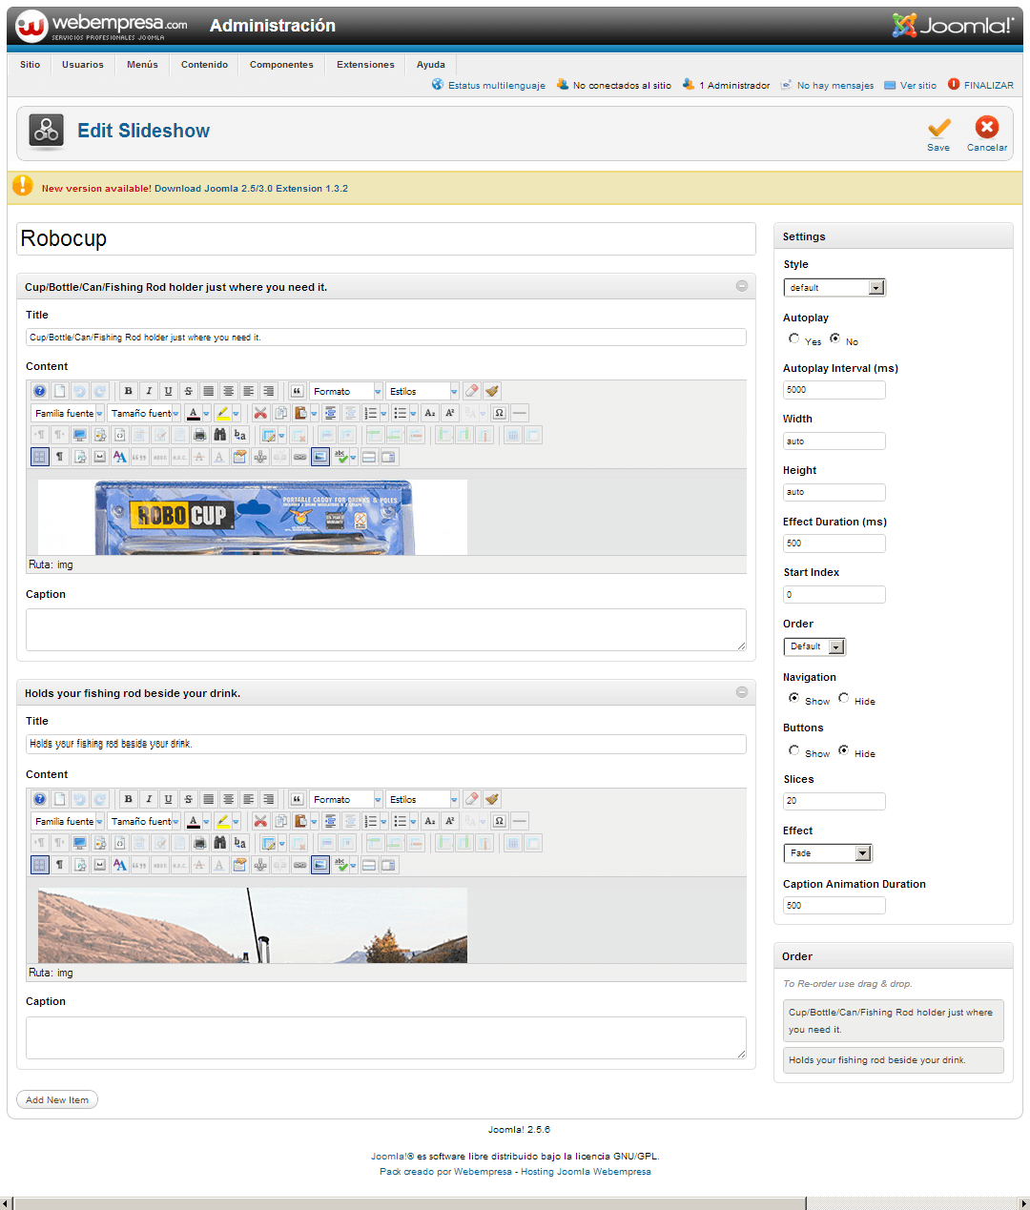Click the chain Link icon in Cup/Bottle editor
1030x1210 pixels.
(300, 457)
